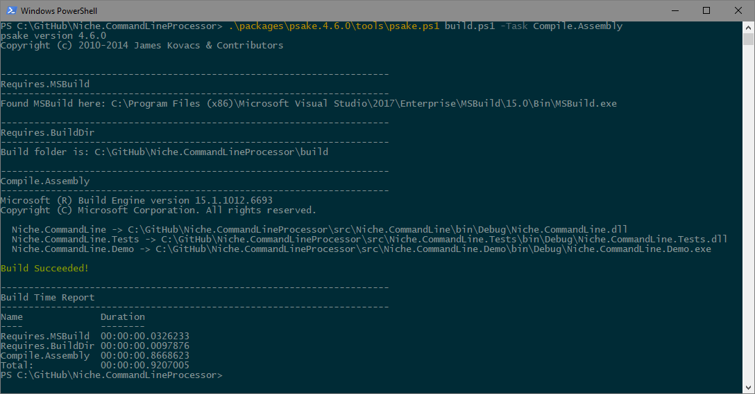755x394 pixels.
Task: Click the 'Total:' row label
Action: pyautogui.click(x=17, y=365)
